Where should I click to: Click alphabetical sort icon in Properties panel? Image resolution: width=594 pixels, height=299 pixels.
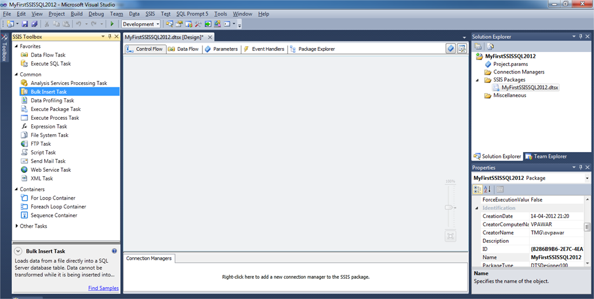487,189
